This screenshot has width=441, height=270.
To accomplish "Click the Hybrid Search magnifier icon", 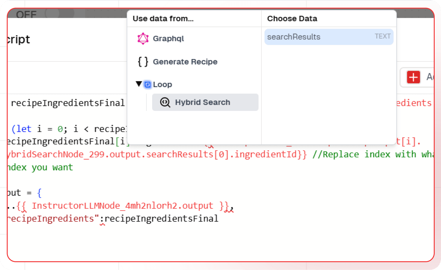I will tap(165, 102).
